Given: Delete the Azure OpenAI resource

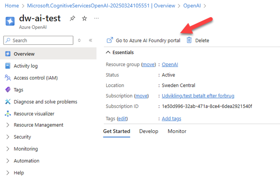Looking at the screenshot, I should tap(198, 40).
